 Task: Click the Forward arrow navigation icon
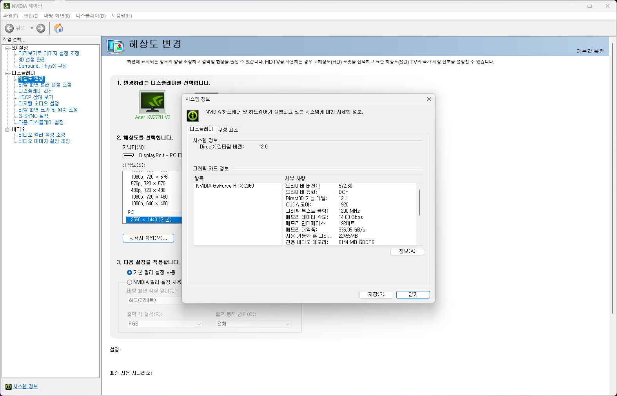point(41,28)
